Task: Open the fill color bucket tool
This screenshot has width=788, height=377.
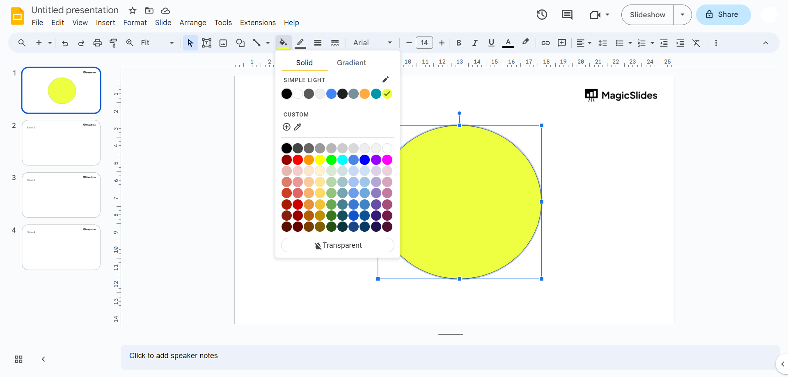Action: click(x=283, y=43)
